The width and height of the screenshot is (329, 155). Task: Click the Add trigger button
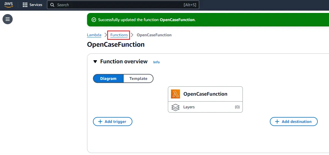[112, 122]
